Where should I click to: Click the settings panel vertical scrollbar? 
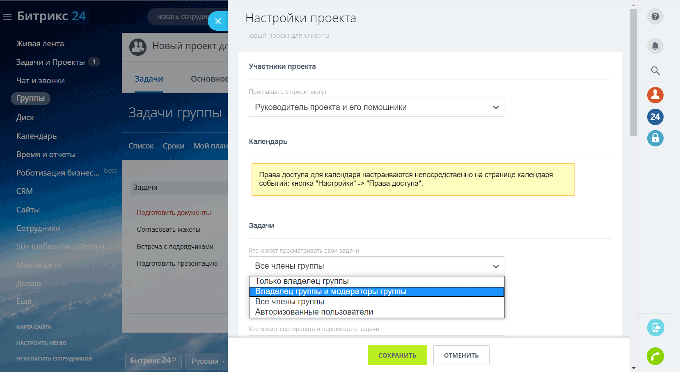tap(634, 74)
